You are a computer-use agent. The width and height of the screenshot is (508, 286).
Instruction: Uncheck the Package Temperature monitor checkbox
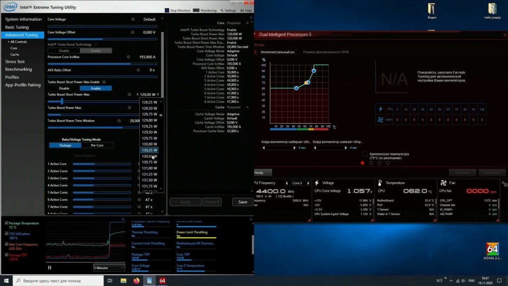[x=6, y=223]
